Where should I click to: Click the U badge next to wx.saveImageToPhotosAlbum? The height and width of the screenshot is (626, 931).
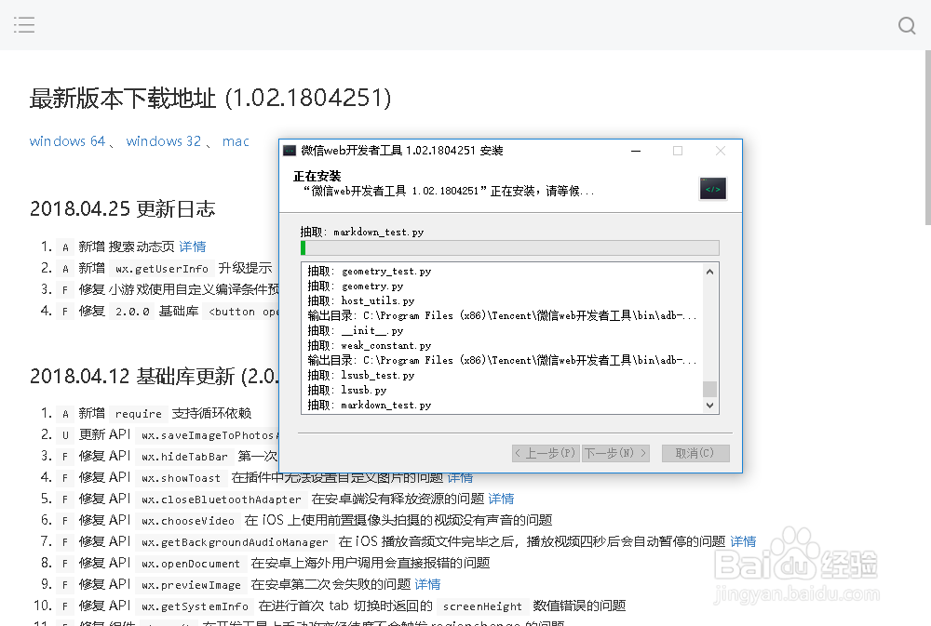tap(63, 433)
